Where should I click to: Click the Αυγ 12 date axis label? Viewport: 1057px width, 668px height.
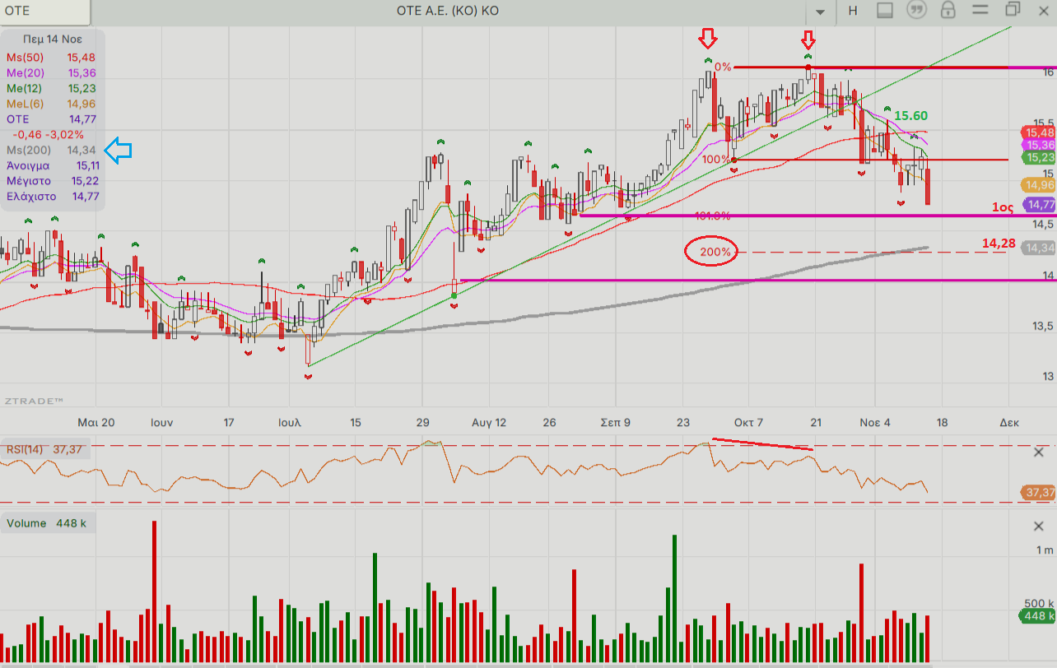pyautogui.click(x=489, y=422)
